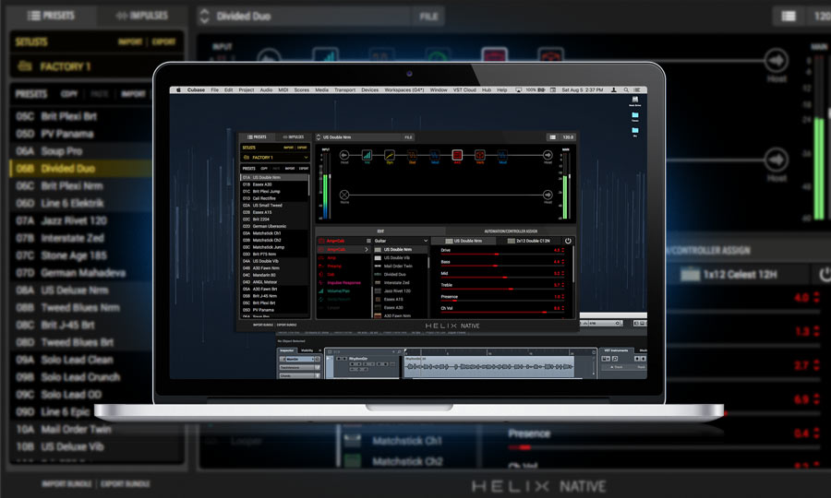This screenshot has width=831, height=498.
Task: Select preset 04C Mandarin 80
Action: tap(274, 275)
